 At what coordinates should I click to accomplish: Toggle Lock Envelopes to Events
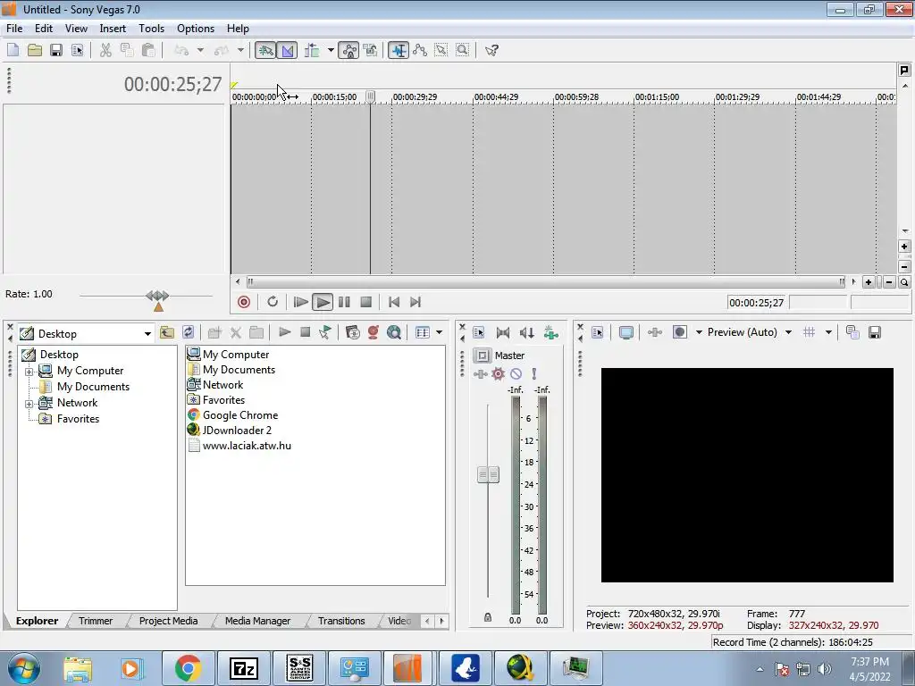click(349, 50)
